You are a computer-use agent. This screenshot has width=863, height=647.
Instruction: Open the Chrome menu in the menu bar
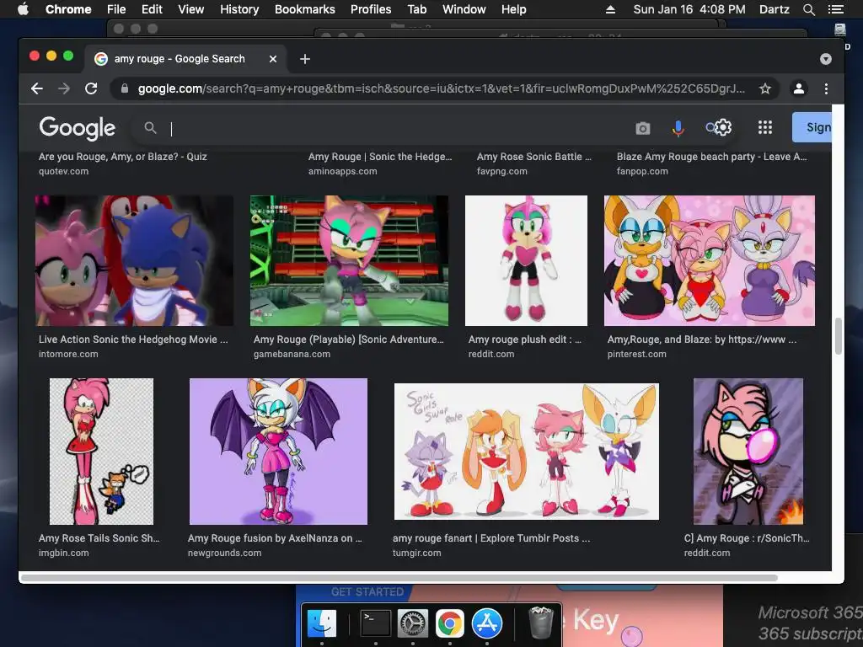tap(68, 9)
